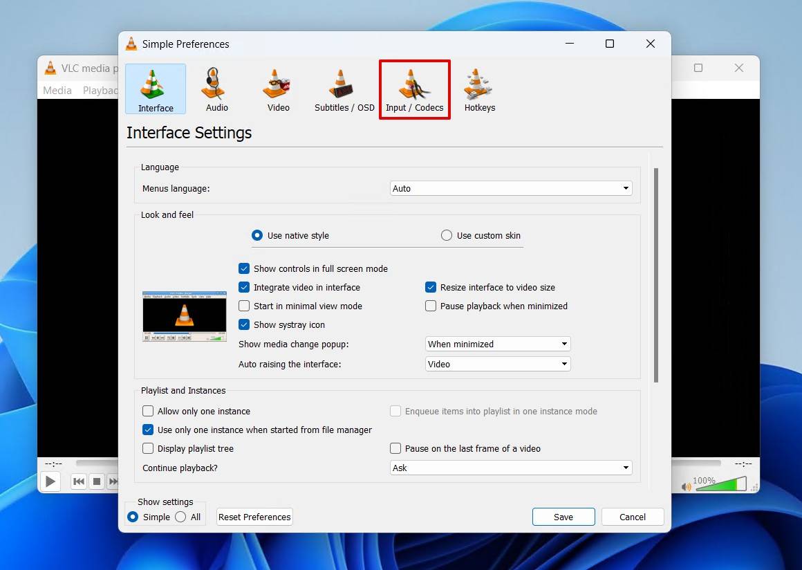Viewport: 802px width, 570px height.
Task: Save the preferences
Action: pos(563,517)
